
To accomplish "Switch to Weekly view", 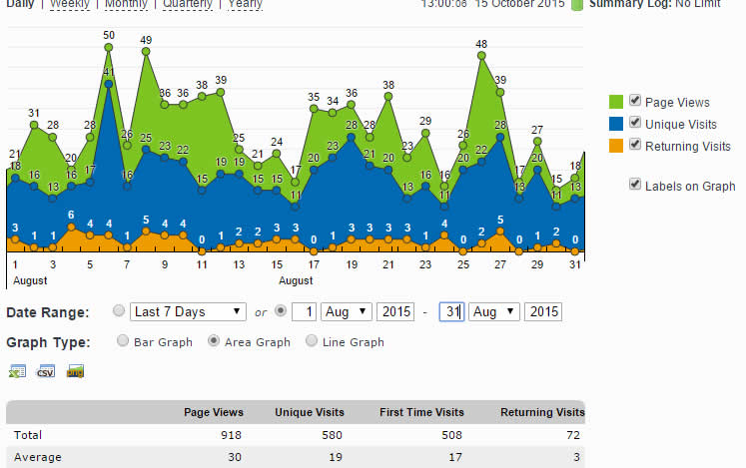I will (70, 4).
